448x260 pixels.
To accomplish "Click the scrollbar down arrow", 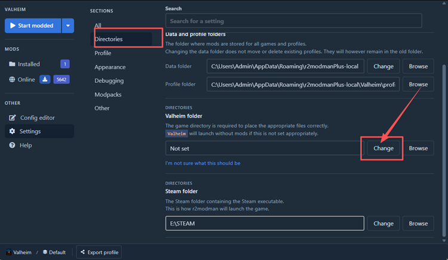I will (x=444, y=241).
